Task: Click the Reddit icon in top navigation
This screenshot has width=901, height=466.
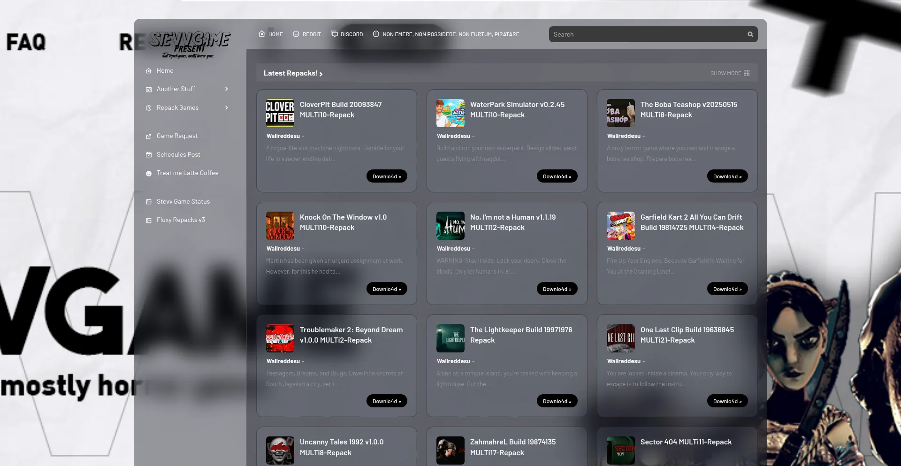Action: coord(296,34)
